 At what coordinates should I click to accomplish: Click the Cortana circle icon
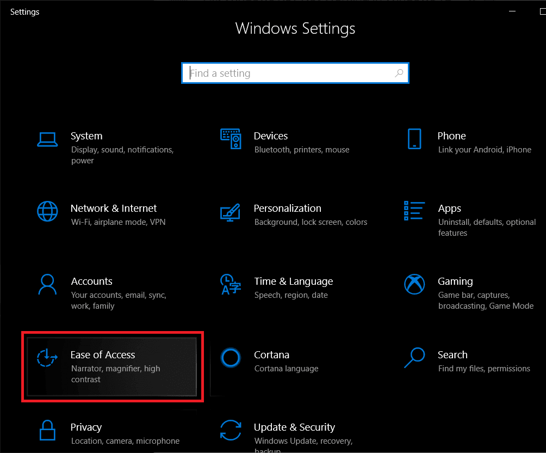231,358
